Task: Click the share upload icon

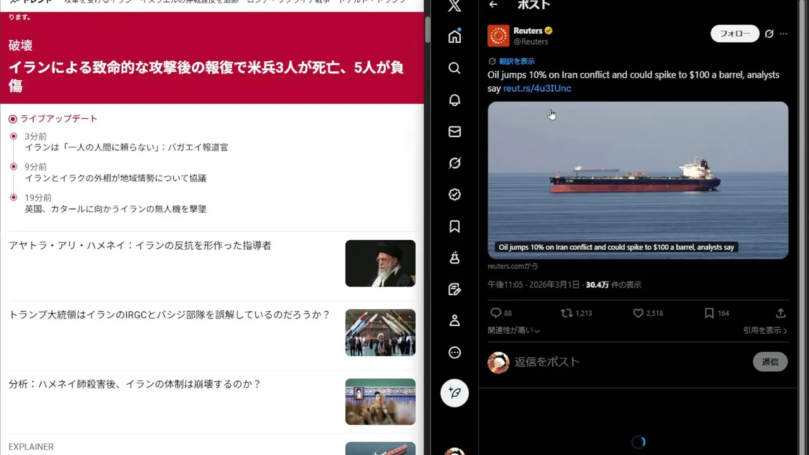Action: pos(781,313)
